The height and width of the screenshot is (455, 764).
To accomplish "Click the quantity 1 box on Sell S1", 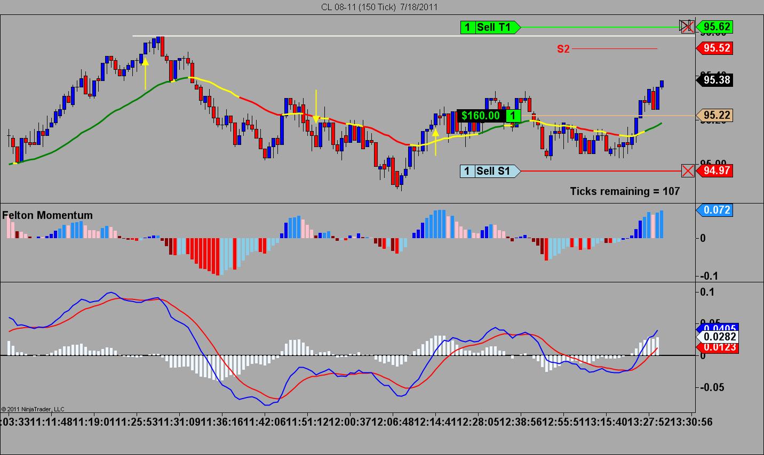I will 467,171.
